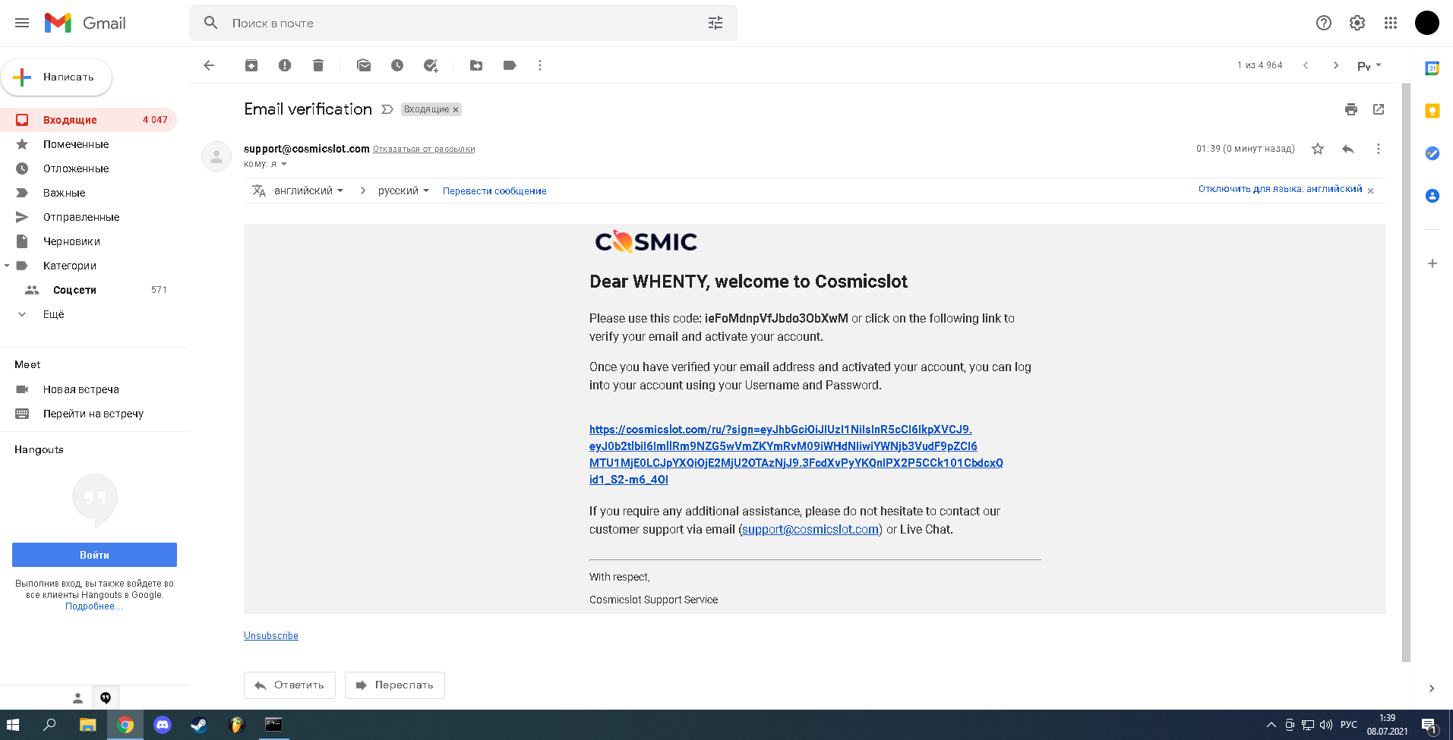Open the target language русский dropdown
The width and height of the screenshot is (1453, 740).
pos(403,191)
